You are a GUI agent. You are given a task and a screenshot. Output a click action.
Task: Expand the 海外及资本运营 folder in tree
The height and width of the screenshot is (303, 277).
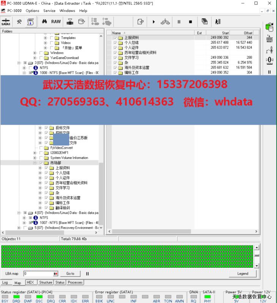click(40, 198)
